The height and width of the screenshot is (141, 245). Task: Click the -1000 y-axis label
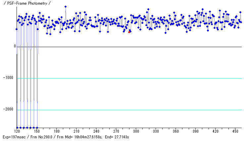coord(11,78)
